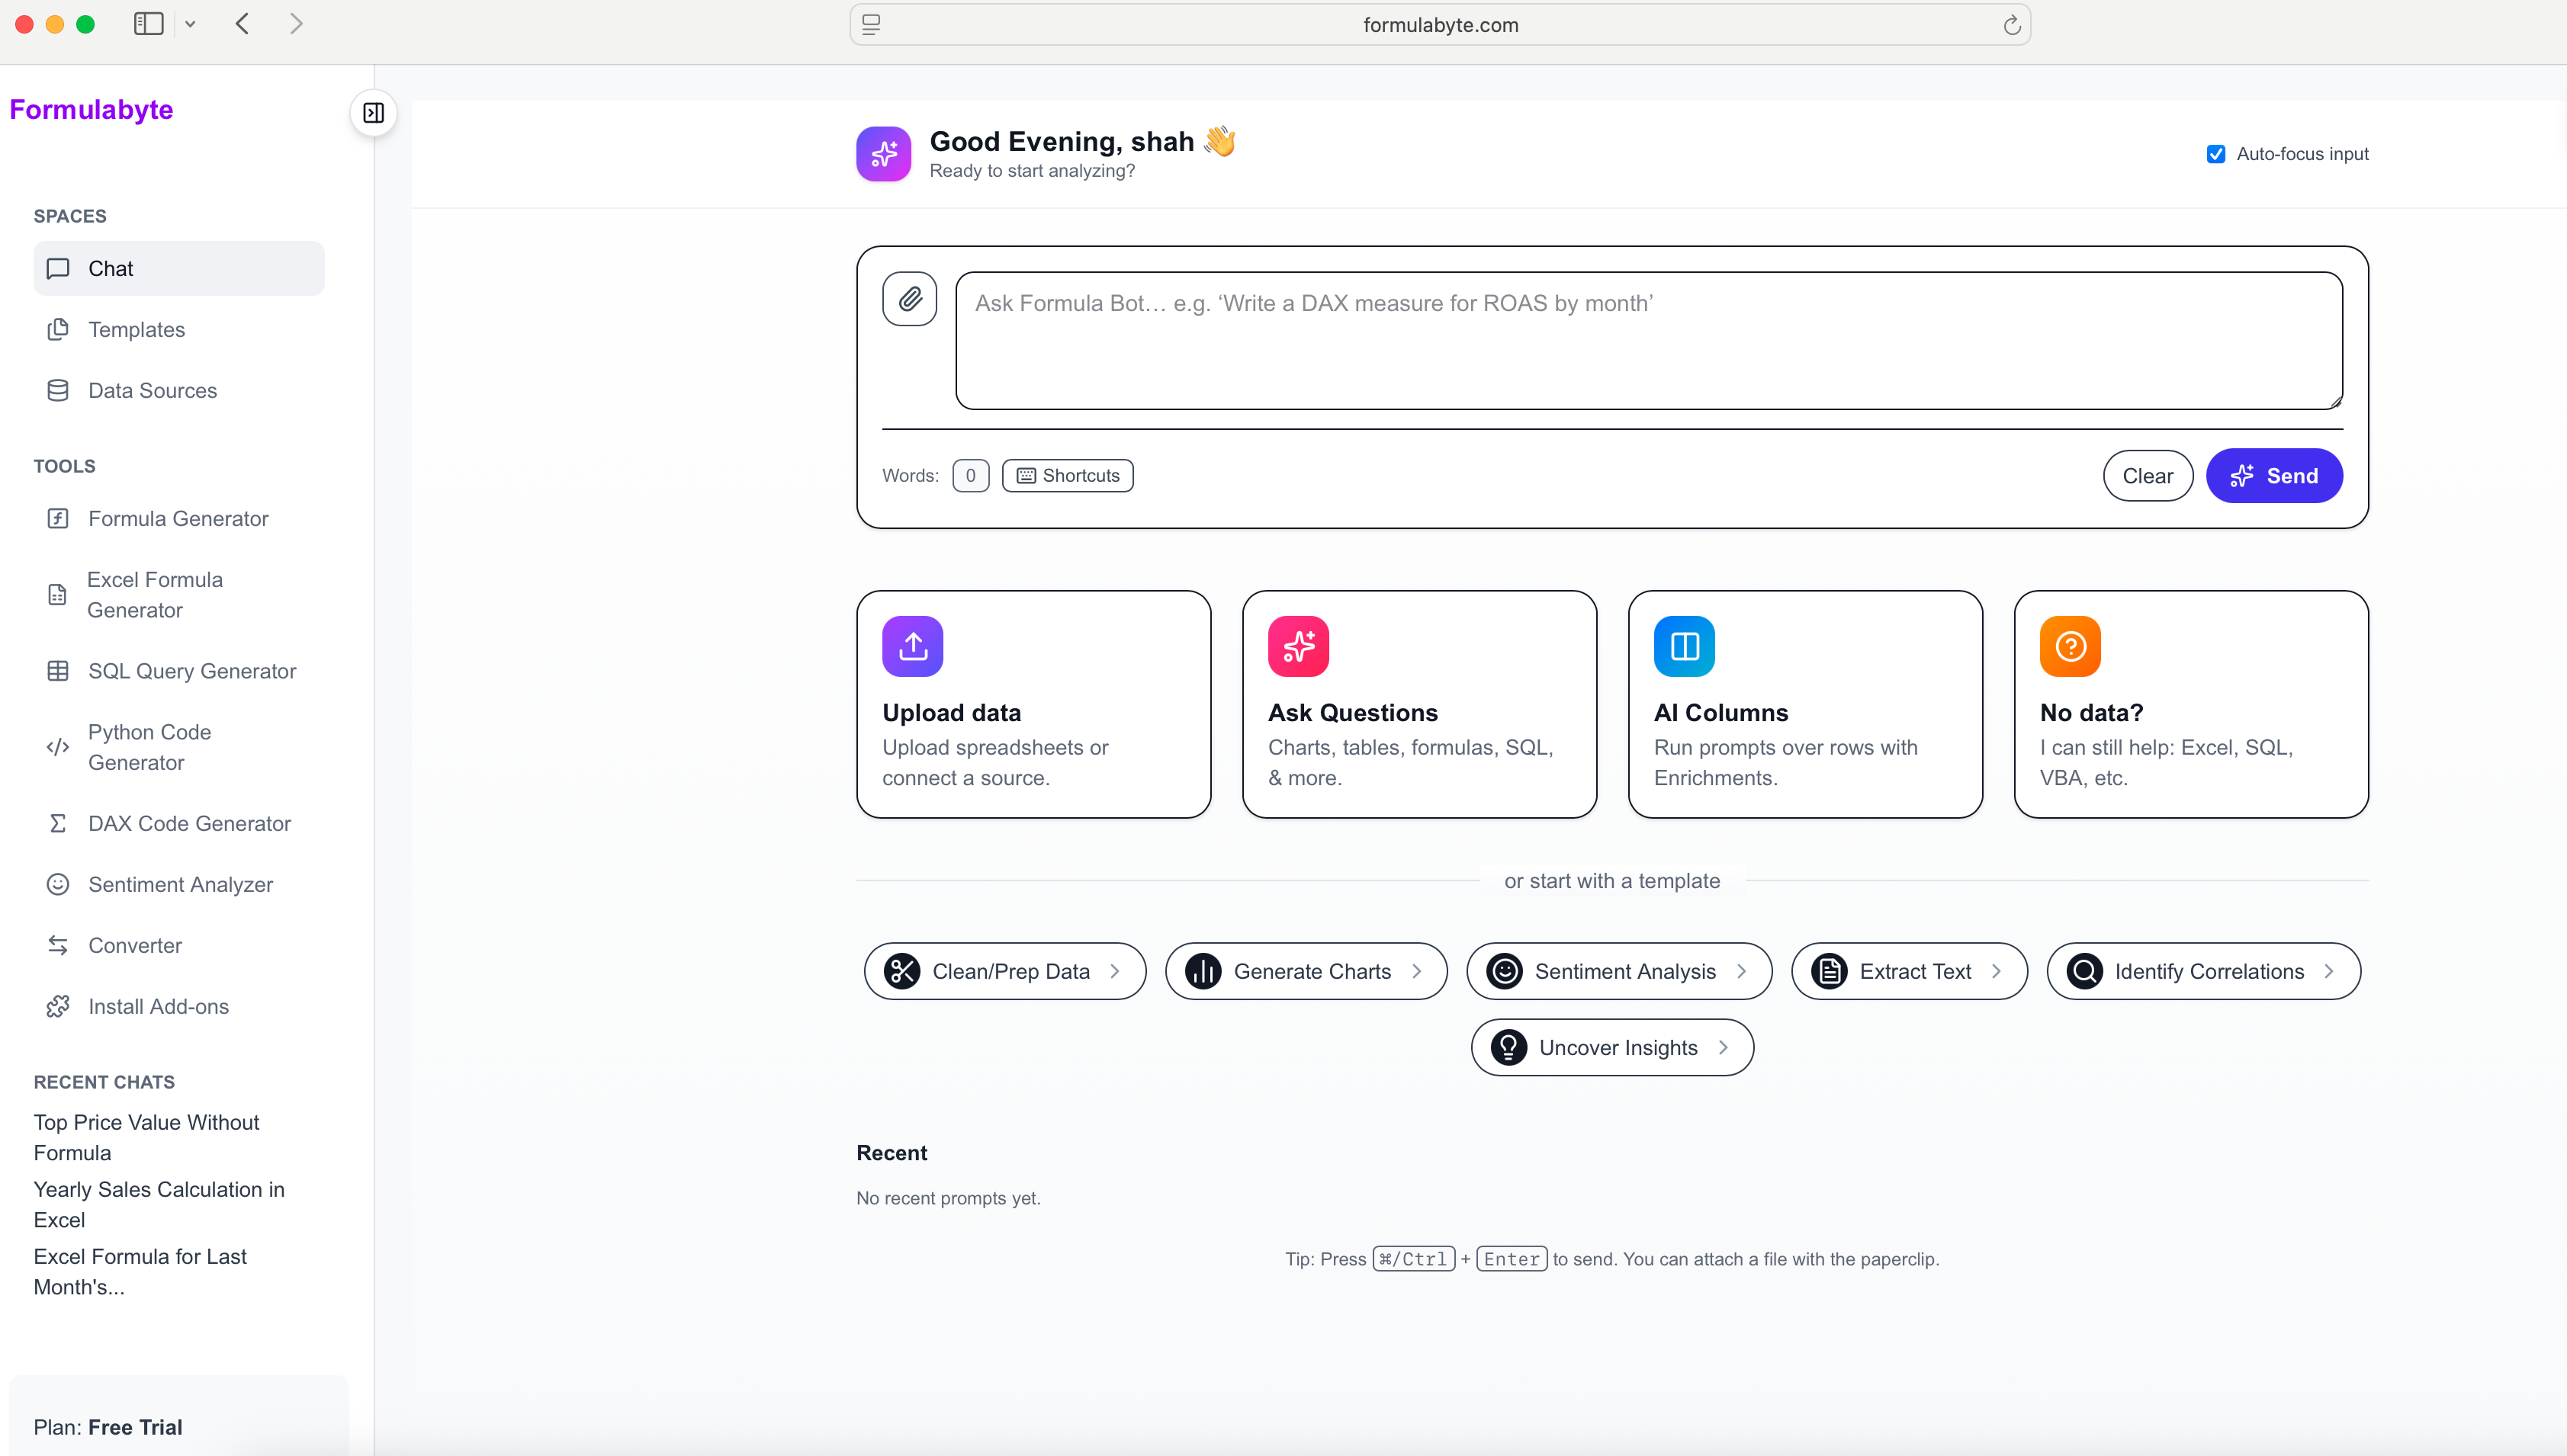Open the Converter tool
Image resolution: width=2567 pixels, height=1456 pixels.
coord(134,945)
